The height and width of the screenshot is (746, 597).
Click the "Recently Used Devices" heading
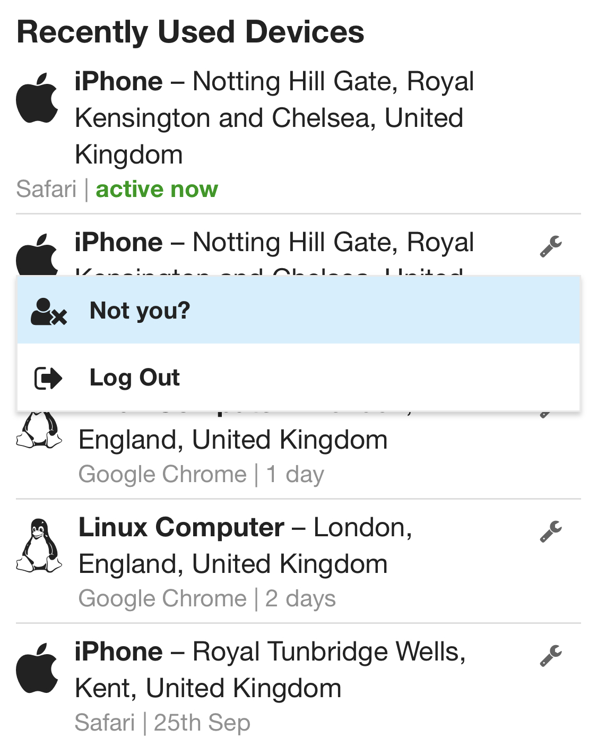click(x=191, y=32)
